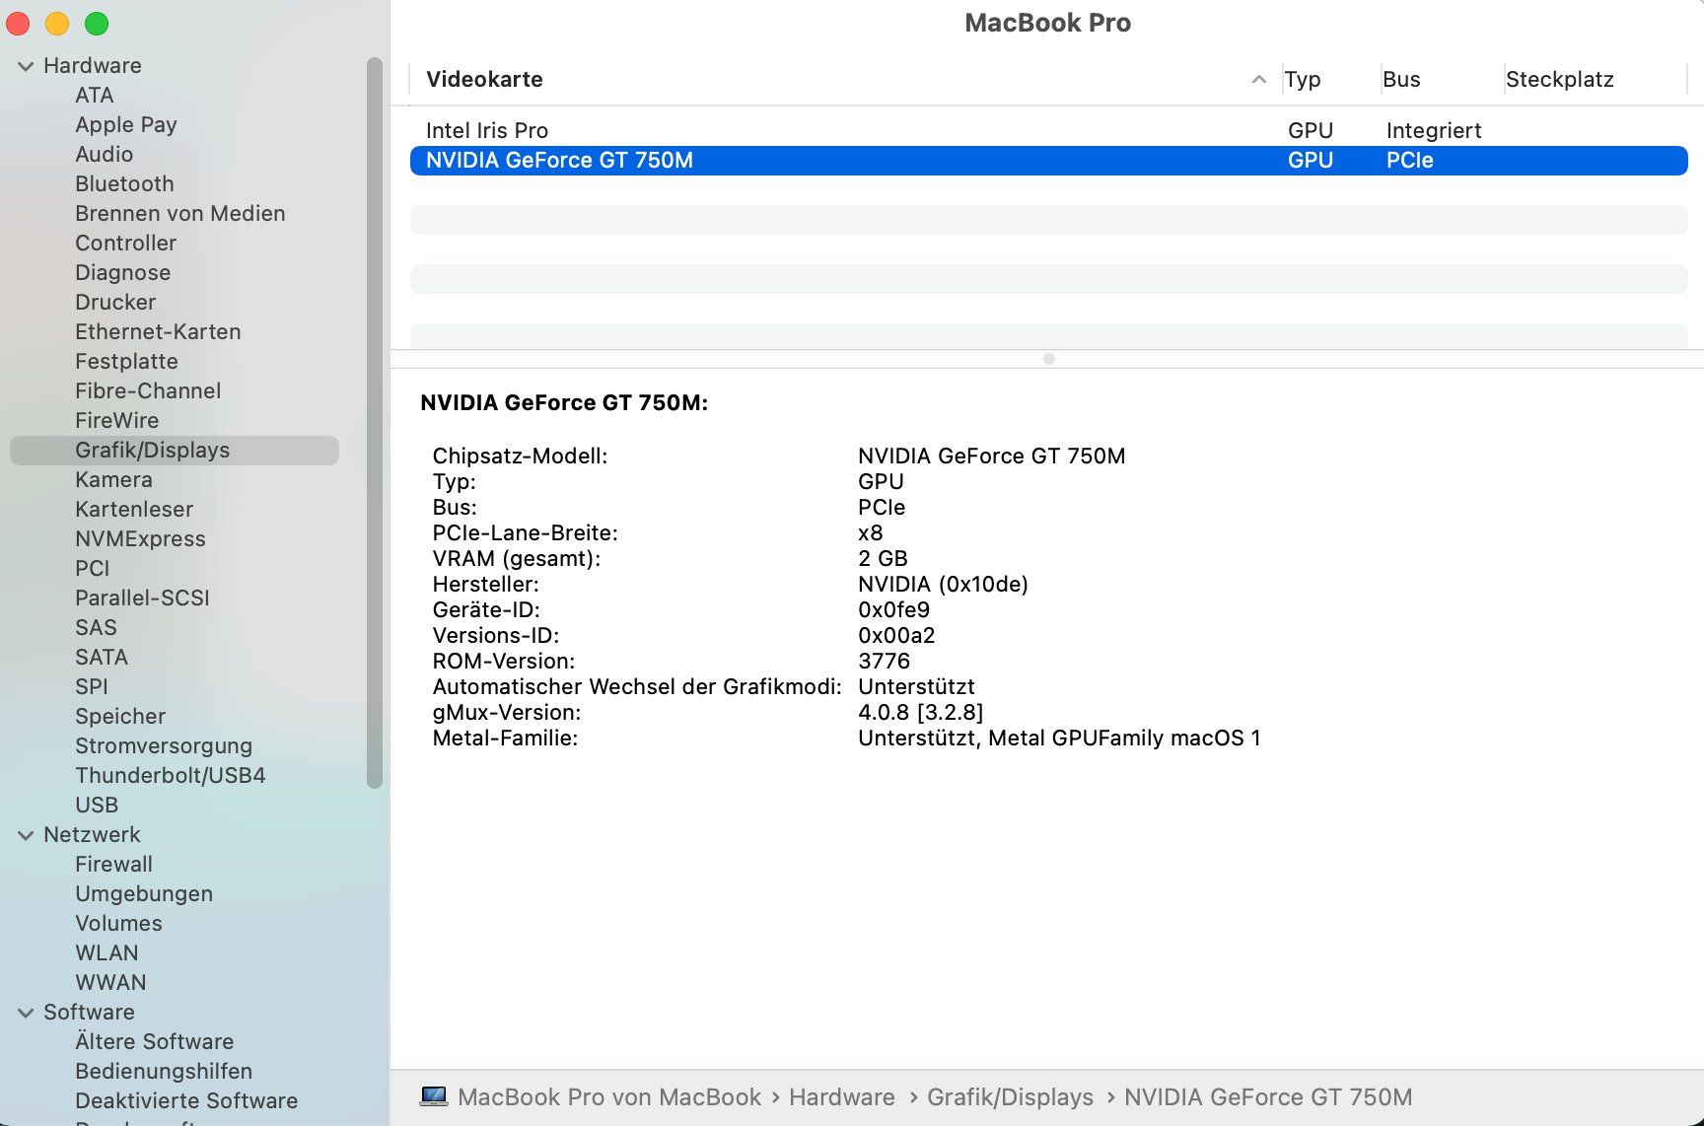The height and width of the screenshot is (1126, 1704).
Task: Select Fibre-Channel entry
Action: pyautogui.click(x=148, y=390)
